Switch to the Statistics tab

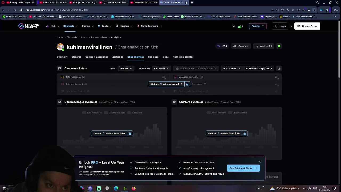click(118, 57)
